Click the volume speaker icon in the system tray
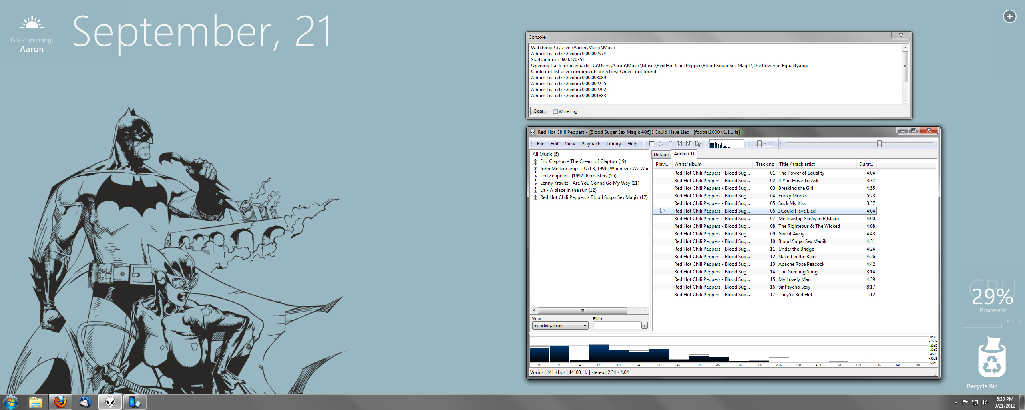Image resolution: width=1025 pixels, height=410 pixels. (x=985, y=402)
